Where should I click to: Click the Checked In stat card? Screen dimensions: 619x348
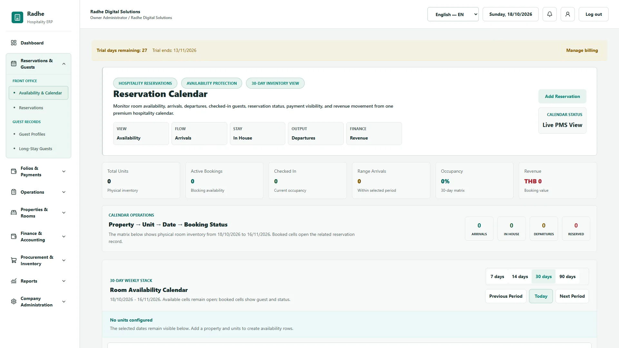coord(308,180)
